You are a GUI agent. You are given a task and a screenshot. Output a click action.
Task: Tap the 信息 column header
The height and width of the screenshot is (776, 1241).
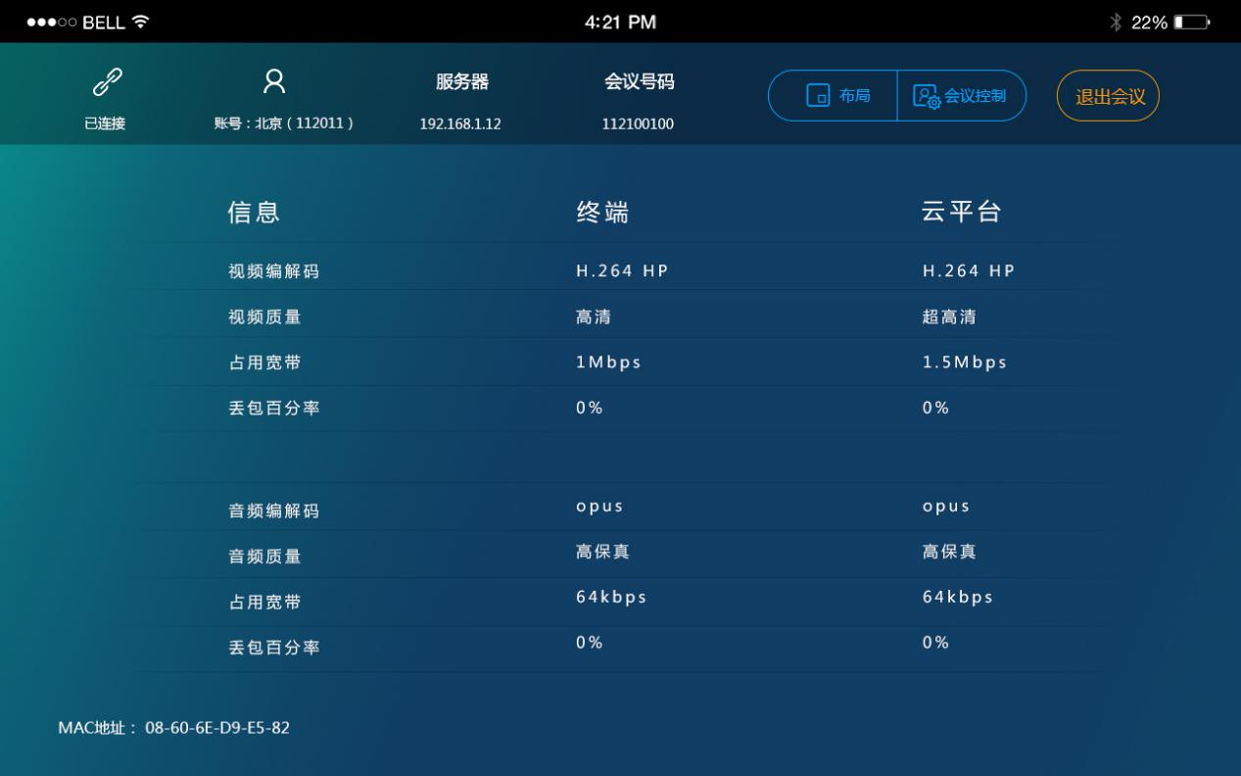pos(255,213)
